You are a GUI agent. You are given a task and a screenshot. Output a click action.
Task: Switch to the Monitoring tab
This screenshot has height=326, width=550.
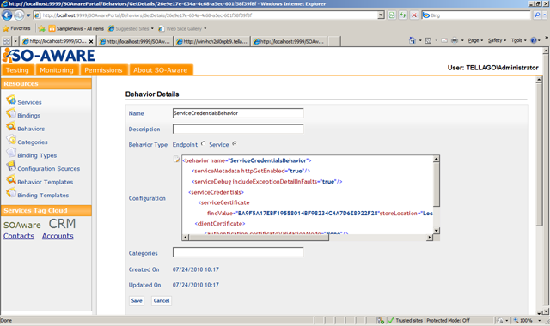pyautogui.click(x=57, y=70)
